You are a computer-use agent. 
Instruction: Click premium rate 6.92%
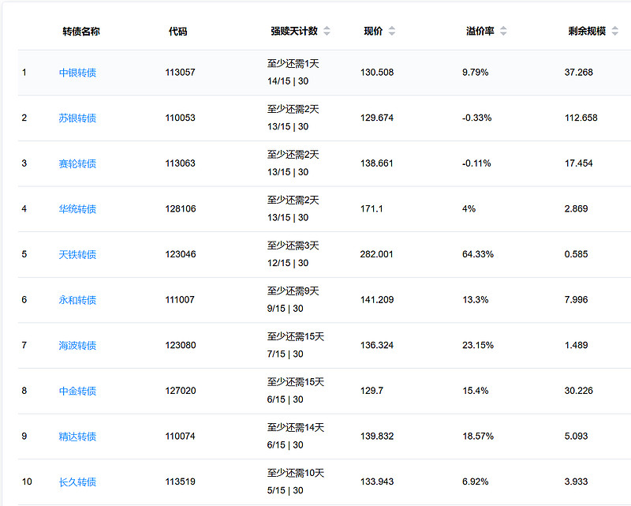coord(476,482)
